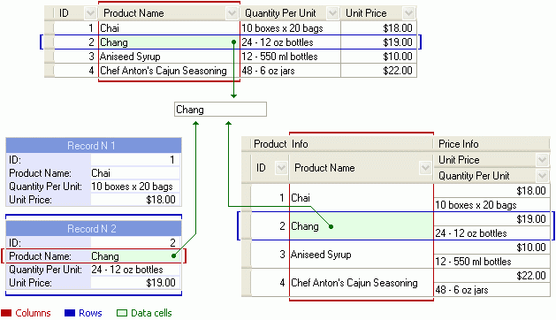Open the ID filter dropdown in banded grid
This screenshot has width=556, height=320.
click(x=281, y=167)
